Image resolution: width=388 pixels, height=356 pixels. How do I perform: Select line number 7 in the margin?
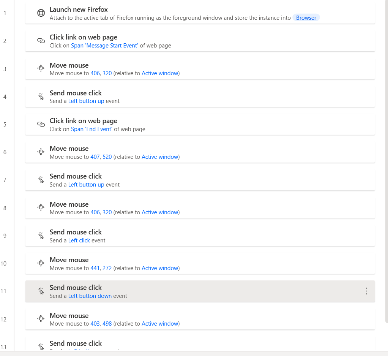tap(5, 180)
